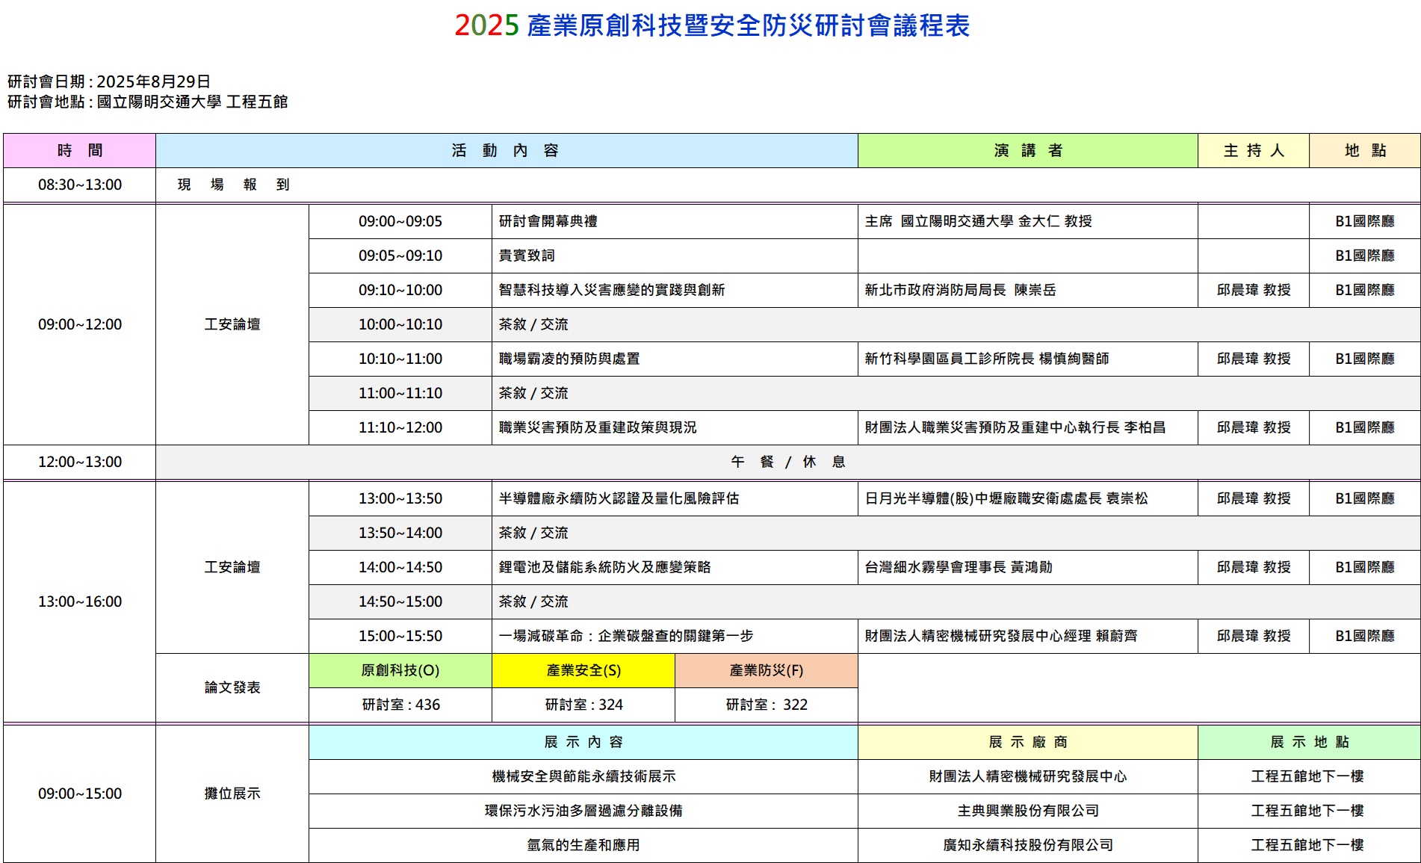Click the 09:00~12:00 time block cell

[80, 324]
